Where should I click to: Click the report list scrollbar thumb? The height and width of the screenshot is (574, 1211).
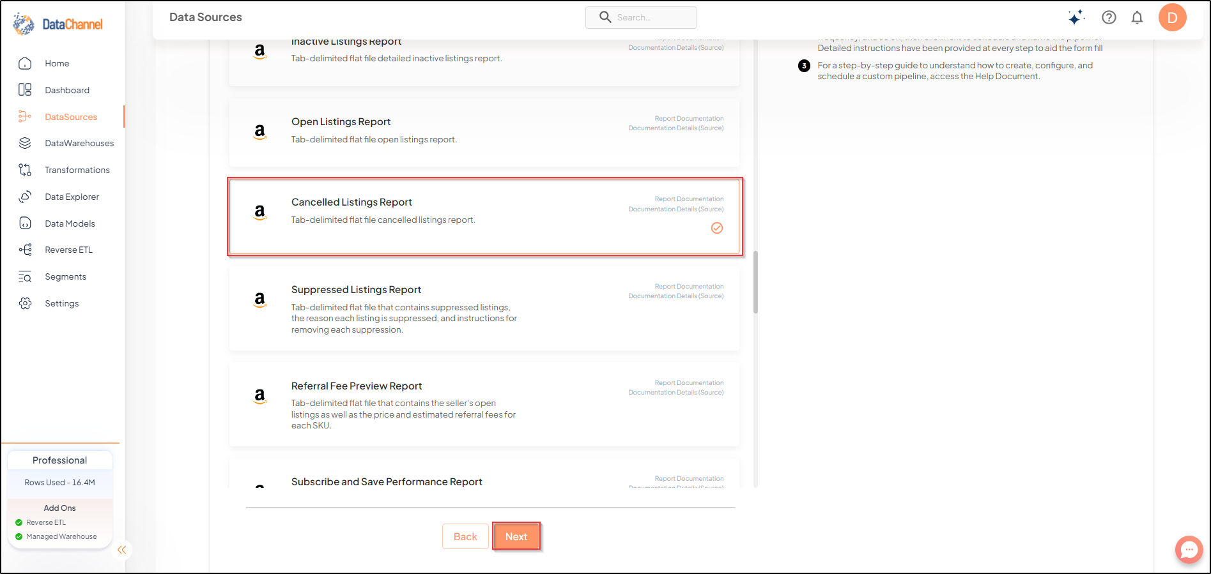[x=755, y=282]
